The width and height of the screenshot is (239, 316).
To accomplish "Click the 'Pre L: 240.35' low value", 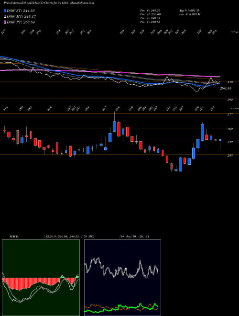I will coord(150,18).
